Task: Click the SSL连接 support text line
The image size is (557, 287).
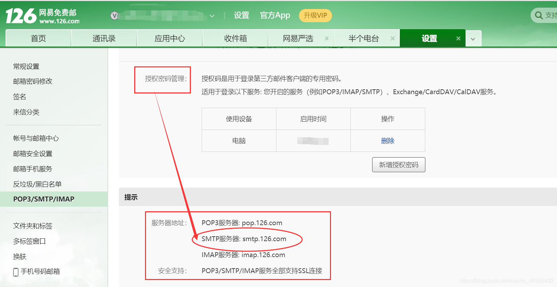Action: (x=262, y=271)
